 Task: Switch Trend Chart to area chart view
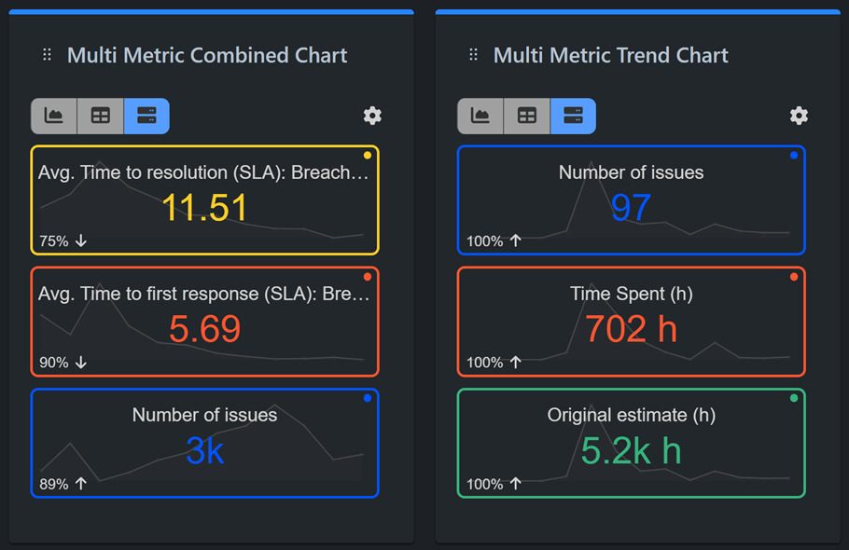[480, 116]
